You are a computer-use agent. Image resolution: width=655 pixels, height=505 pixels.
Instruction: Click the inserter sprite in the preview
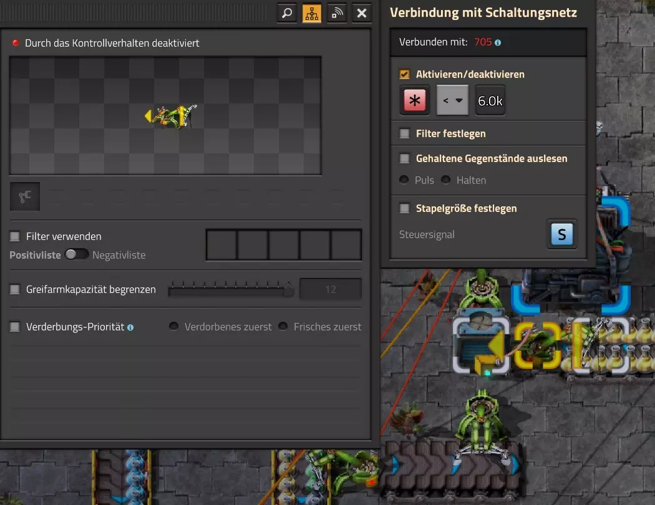pos(170,116)
